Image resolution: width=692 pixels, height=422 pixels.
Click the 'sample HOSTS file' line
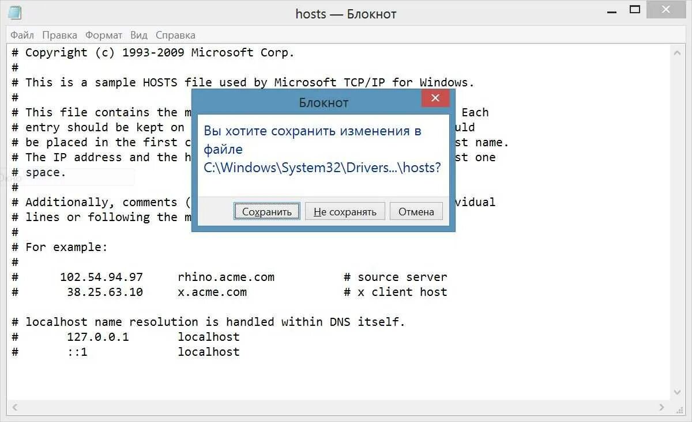coord(243,82)
